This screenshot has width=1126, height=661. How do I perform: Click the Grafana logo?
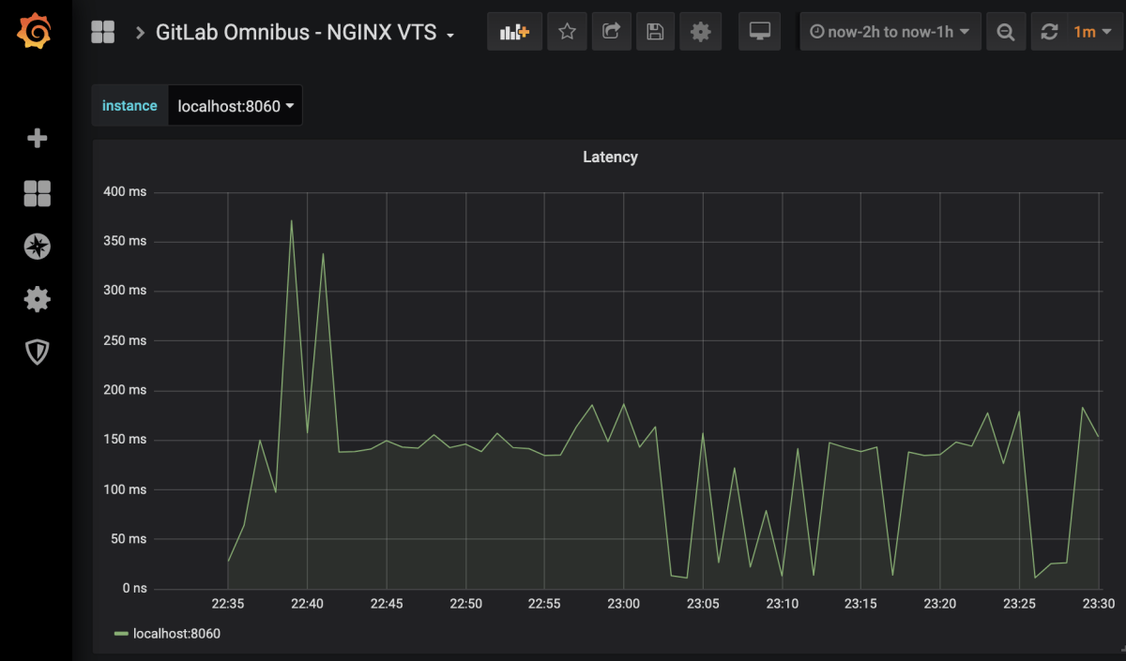[x=37, y=31]
